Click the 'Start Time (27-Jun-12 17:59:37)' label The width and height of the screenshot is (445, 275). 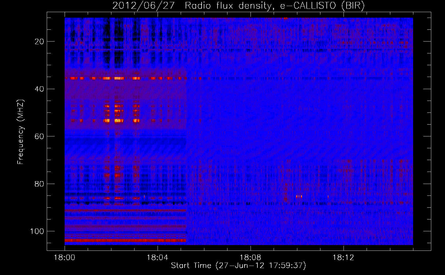[238, 266]
